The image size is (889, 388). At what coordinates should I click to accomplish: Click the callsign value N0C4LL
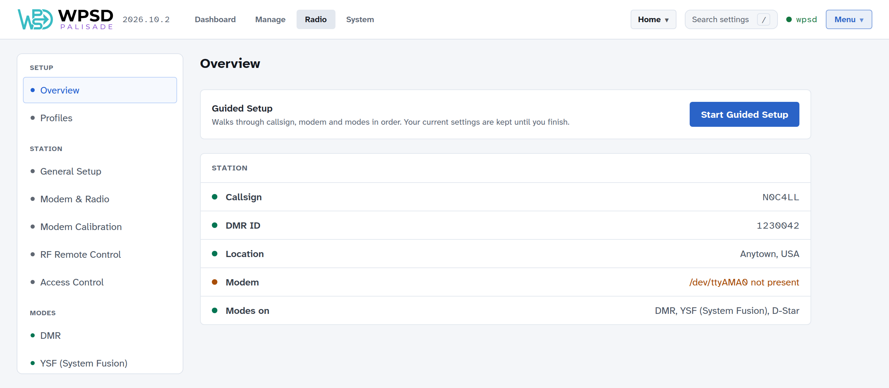(781, 197)
